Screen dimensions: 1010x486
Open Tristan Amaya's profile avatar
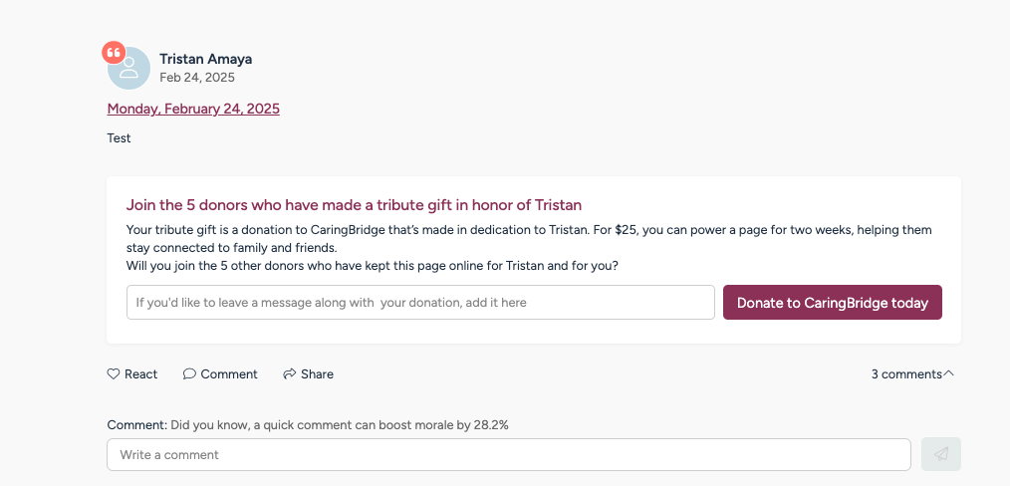tap(130, 69)
